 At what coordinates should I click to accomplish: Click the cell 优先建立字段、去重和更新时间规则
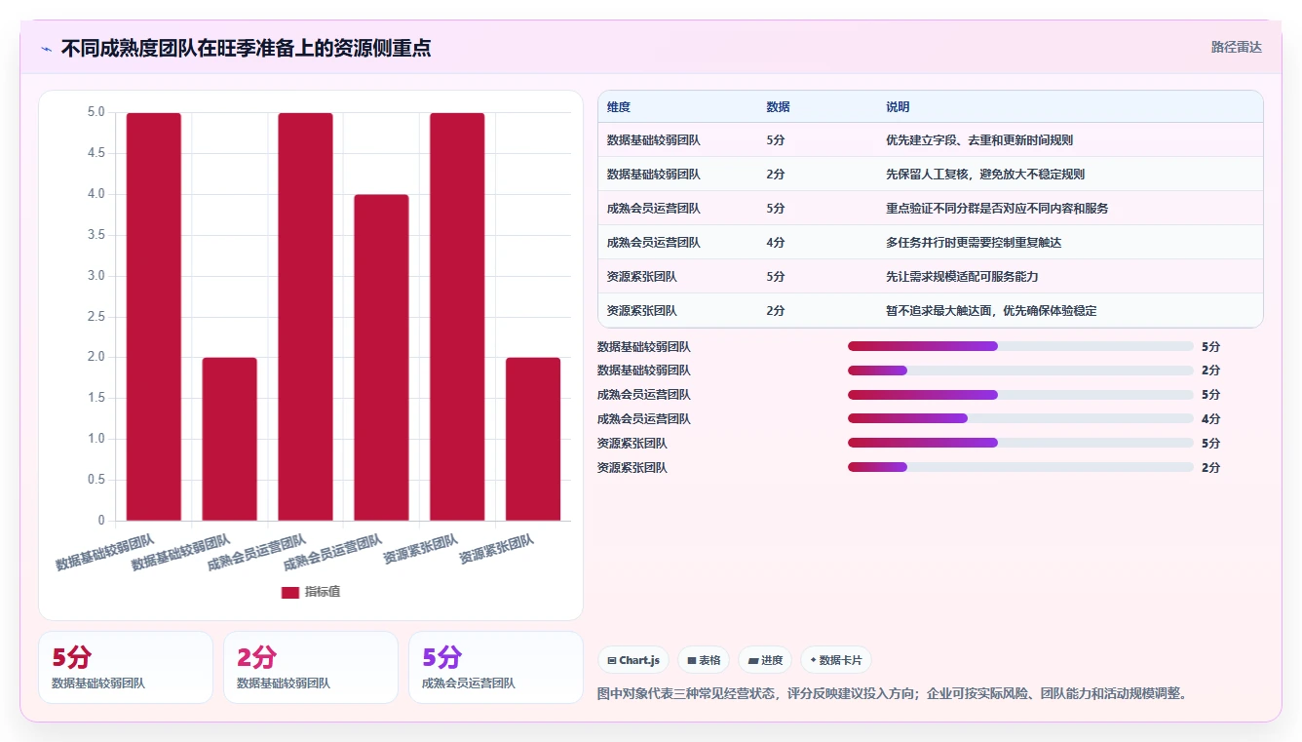(979, 140)
